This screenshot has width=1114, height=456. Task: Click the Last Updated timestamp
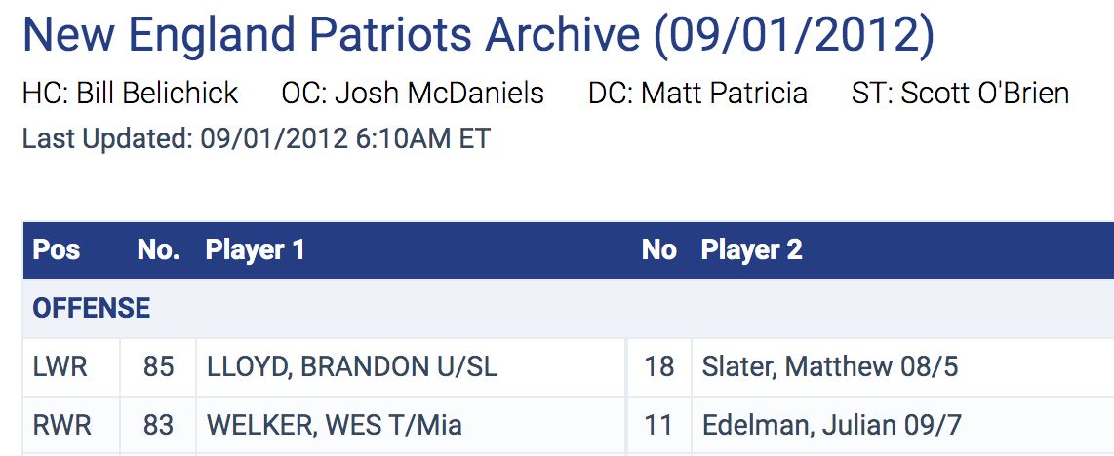click(x=256, y=139)
